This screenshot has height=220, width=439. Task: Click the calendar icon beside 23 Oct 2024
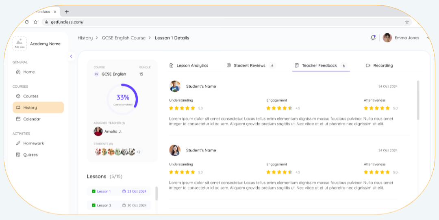pyautogui.click(x=124, y=192)
